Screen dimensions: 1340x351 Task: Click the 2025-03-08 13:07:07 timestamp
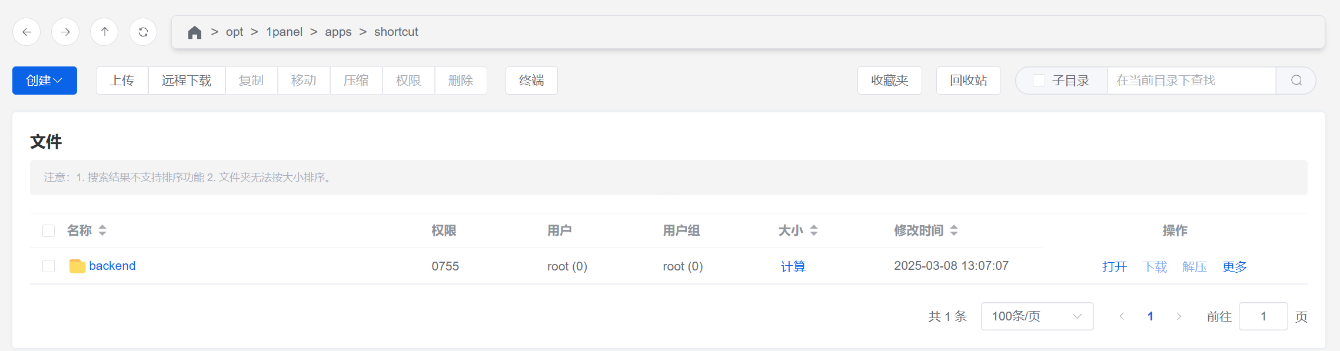click(952, 266)
